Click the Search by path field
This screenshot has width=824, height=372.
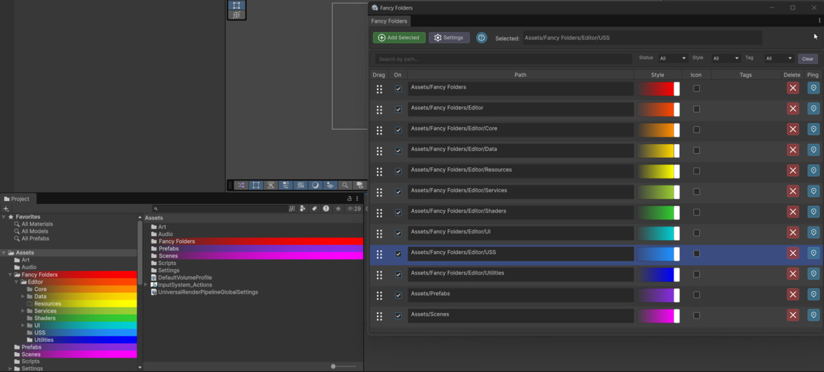[503, 59]
